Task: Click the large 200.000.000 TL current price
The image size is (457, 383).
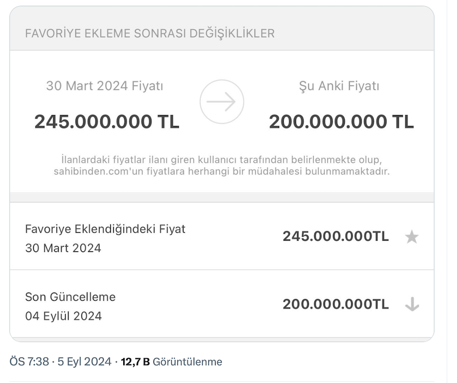Action: point(341,122)
